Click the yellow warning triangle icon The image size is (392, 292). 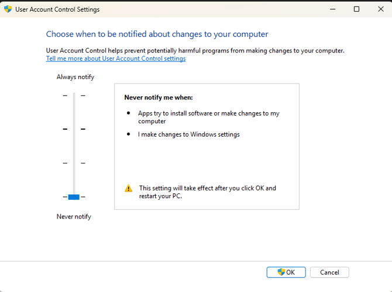coord(129,188)
